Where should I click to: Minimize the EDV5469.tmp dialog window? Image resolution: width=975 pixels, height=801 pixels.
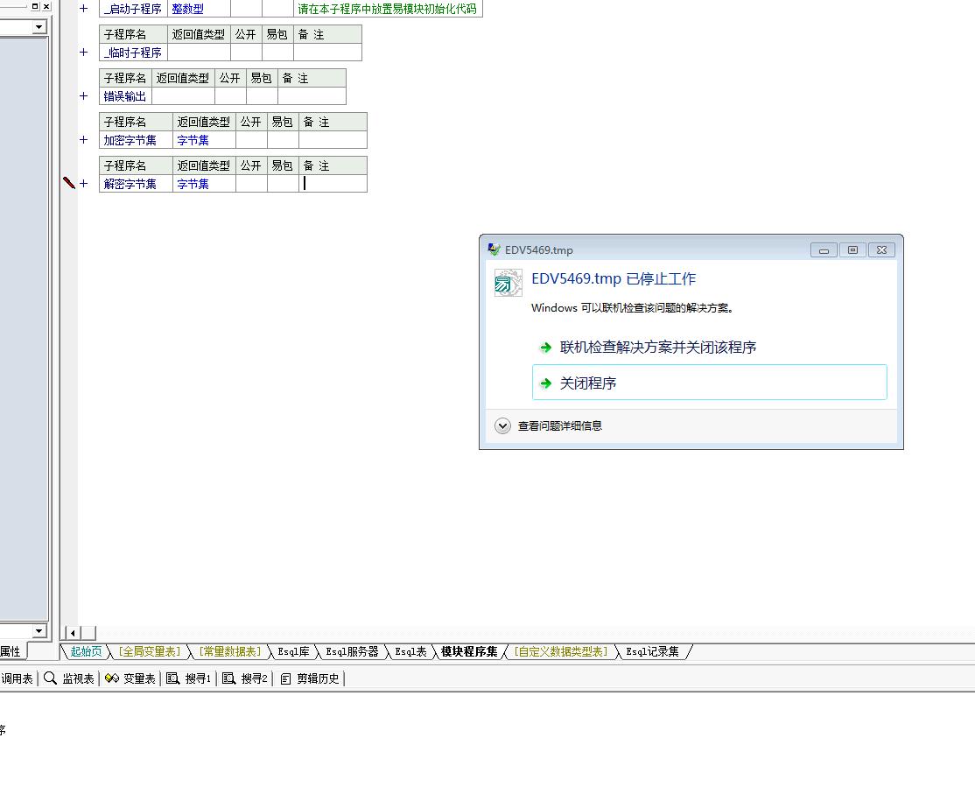coord(824,250)
